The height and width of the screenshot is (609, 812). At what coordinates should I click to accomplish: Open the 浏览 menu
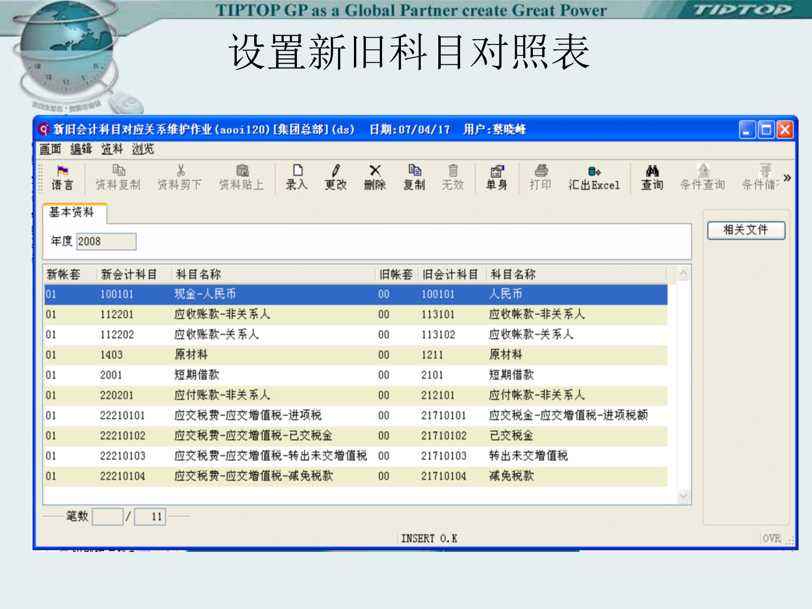[144, 149]
